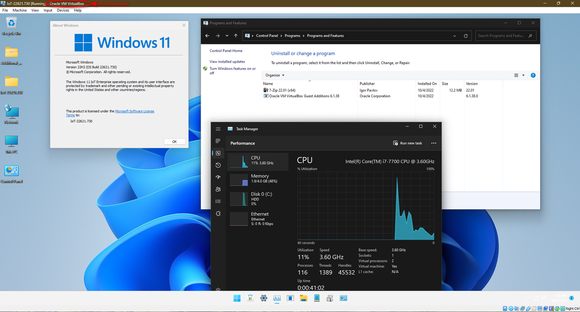The width and height of the screenshot is (580, 312).
Task: Click Back arrow in Programs and Features
Action: (207, 36)
